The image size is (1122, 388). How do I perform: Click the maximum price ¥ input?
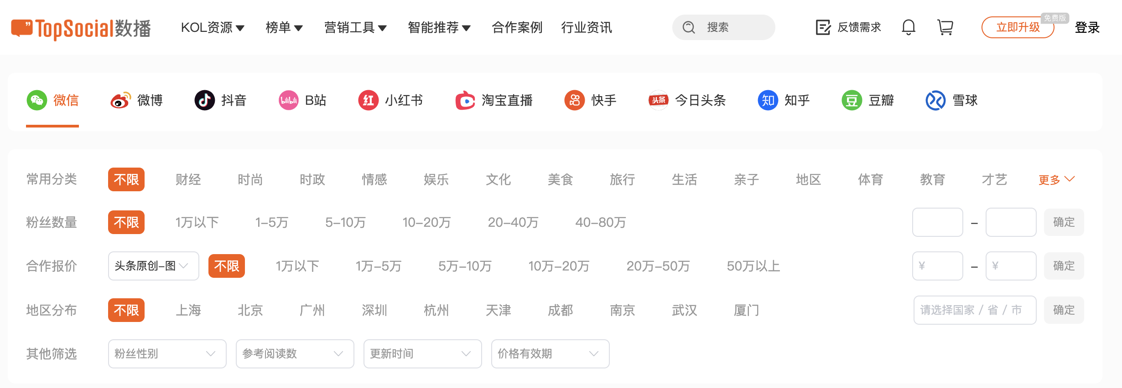1011,266
